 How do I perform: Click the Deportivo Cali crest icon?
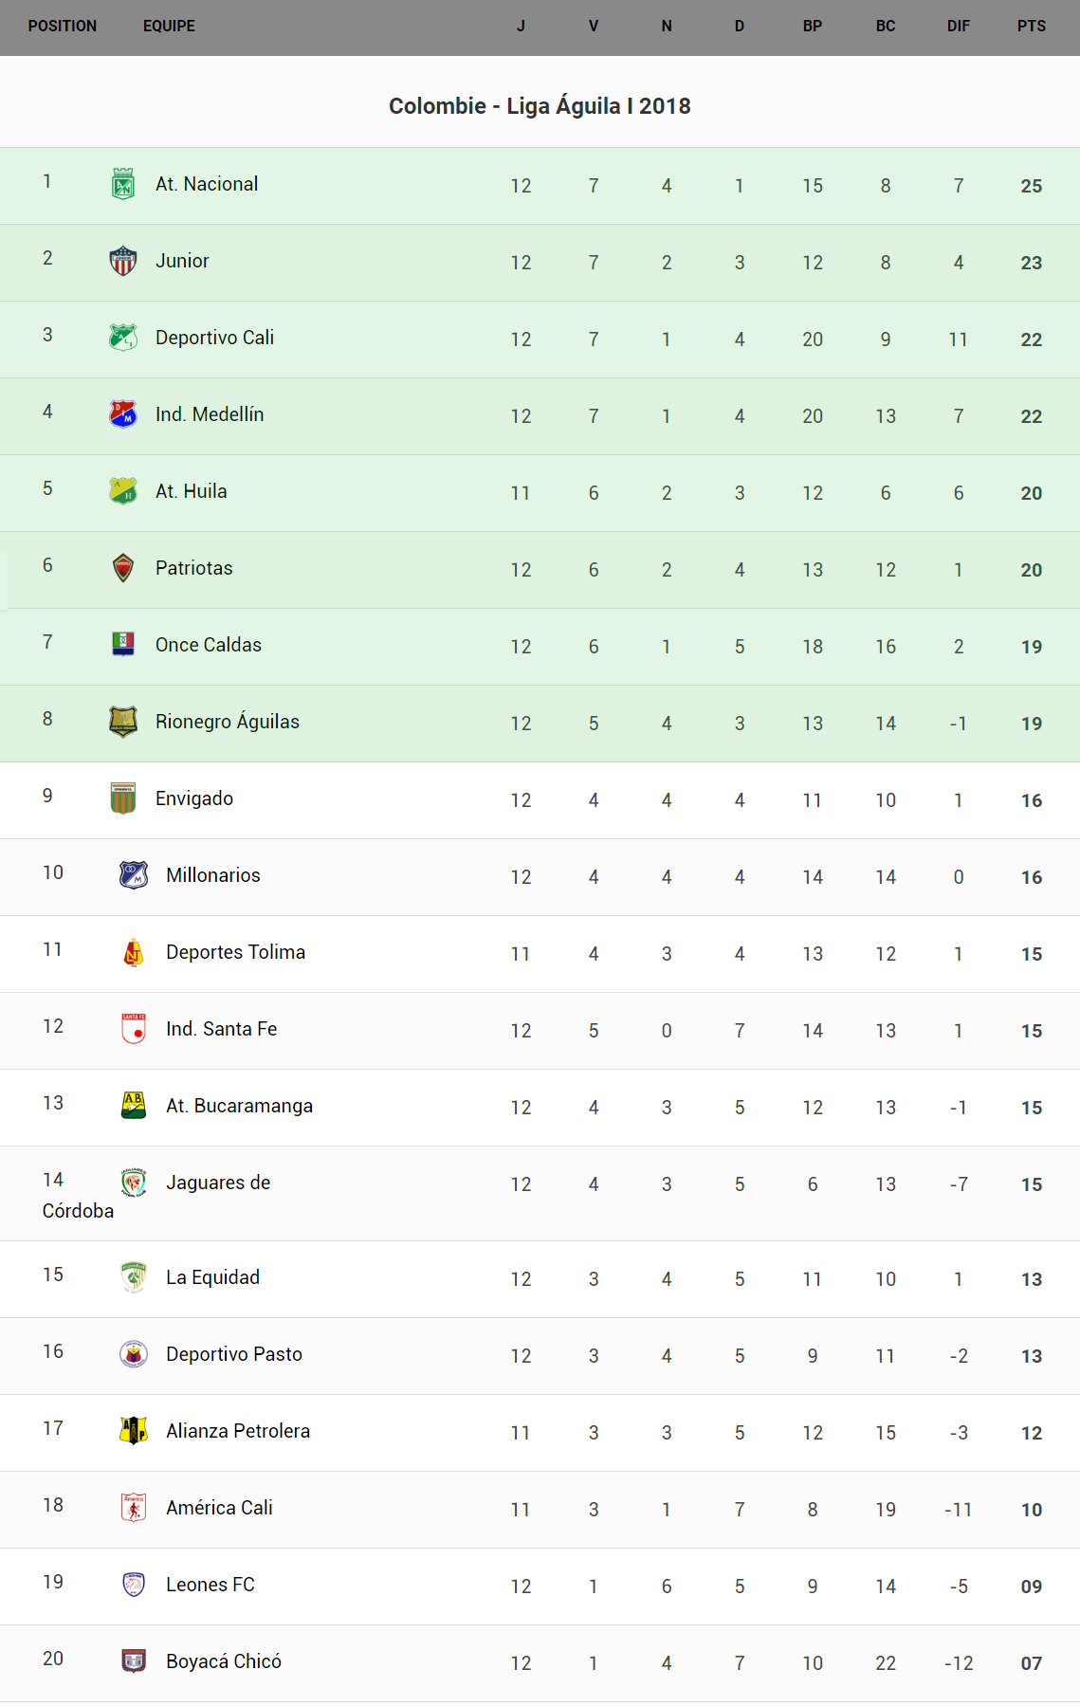tap(123, 338)
